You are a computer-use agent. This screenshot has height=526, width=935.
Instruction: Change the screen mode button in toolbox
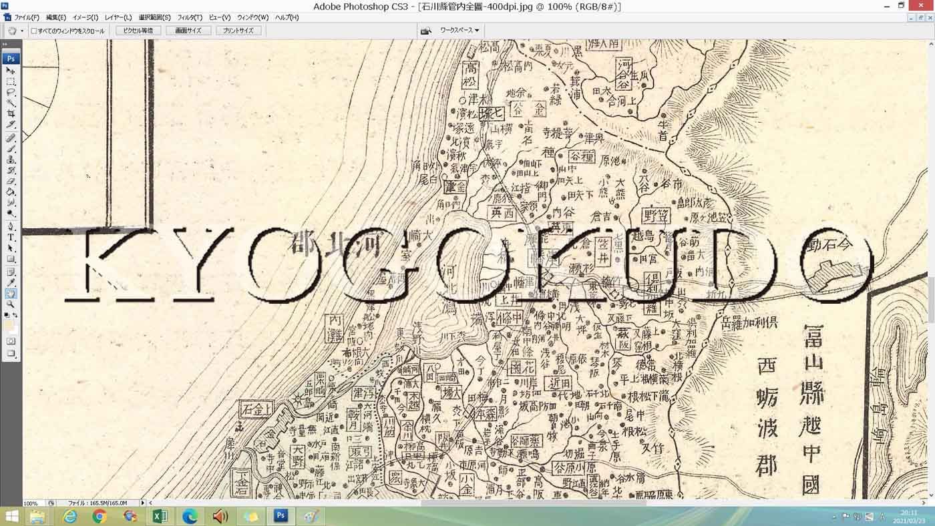coord(11,354)
